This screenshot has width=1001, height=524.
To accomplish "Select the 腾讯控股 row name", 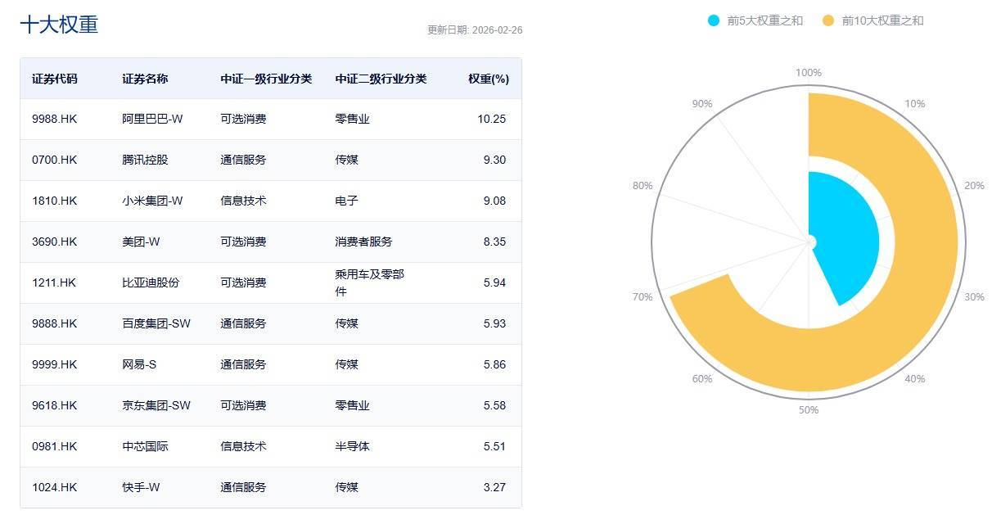I will pyautogui.click(x=145, y=160).
